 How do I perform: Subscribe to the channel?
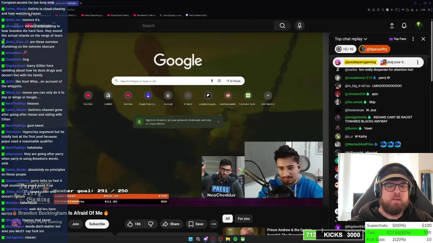coord(97,224)
